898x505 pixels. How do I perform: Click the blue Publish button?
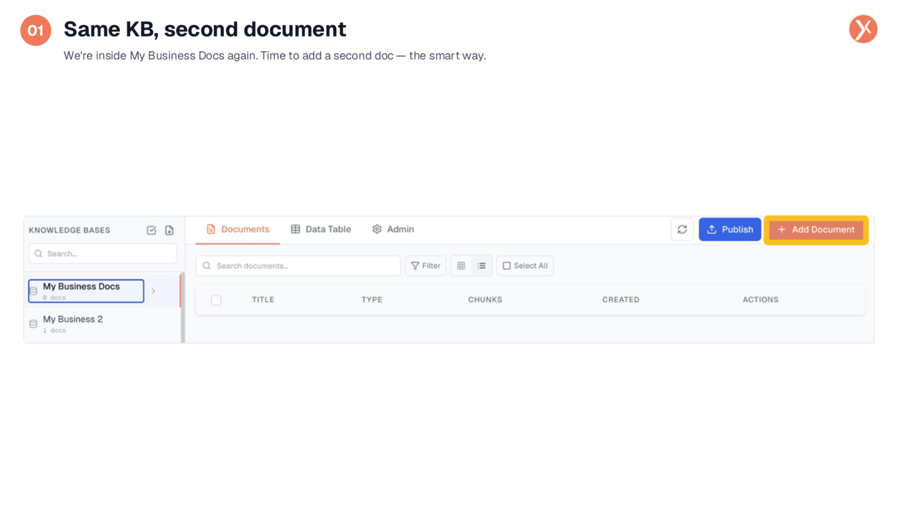point(730,229)
